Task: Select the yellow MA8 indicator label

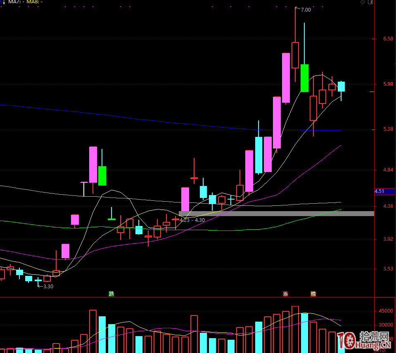Action: click(34, 2)
